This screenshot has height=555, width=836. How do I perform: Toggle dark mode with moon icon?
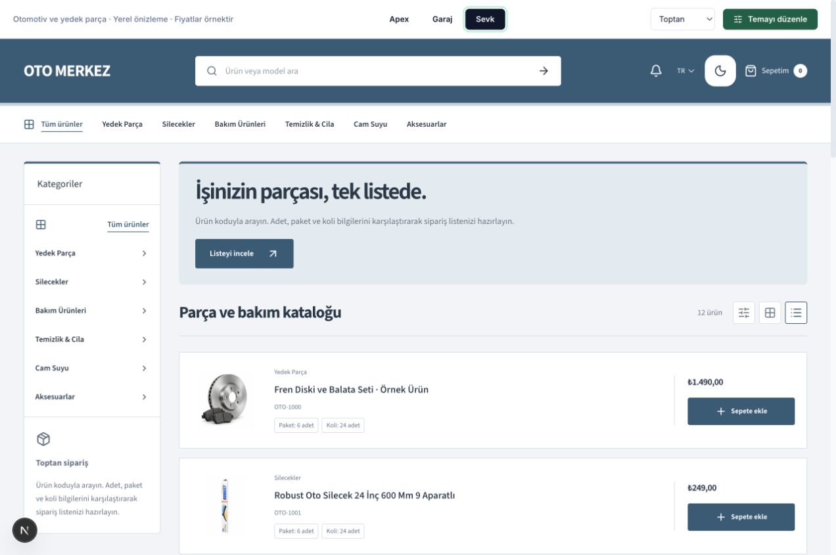click(x=720, y=71)
